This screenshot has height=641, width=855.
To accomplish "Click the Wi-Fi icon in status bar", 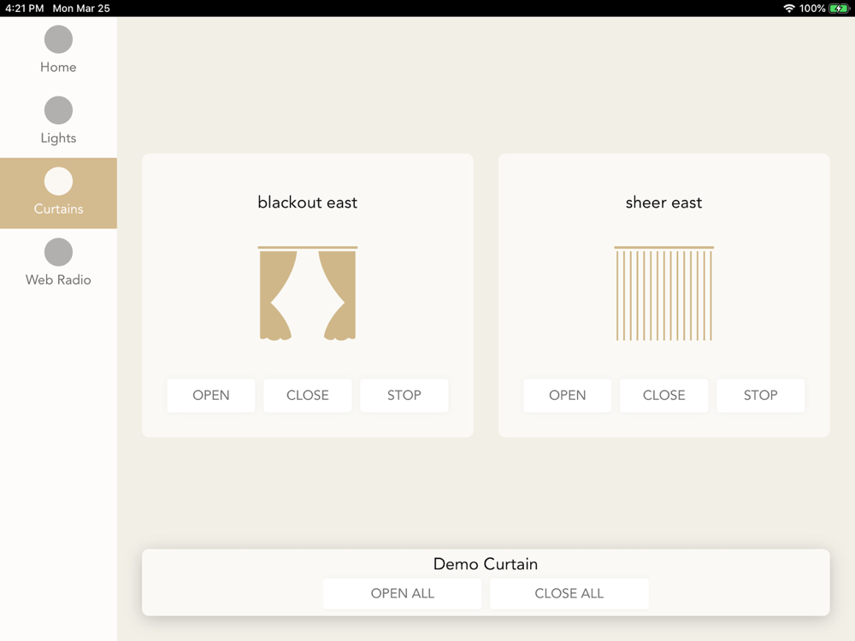I will (x=788, y=9).
